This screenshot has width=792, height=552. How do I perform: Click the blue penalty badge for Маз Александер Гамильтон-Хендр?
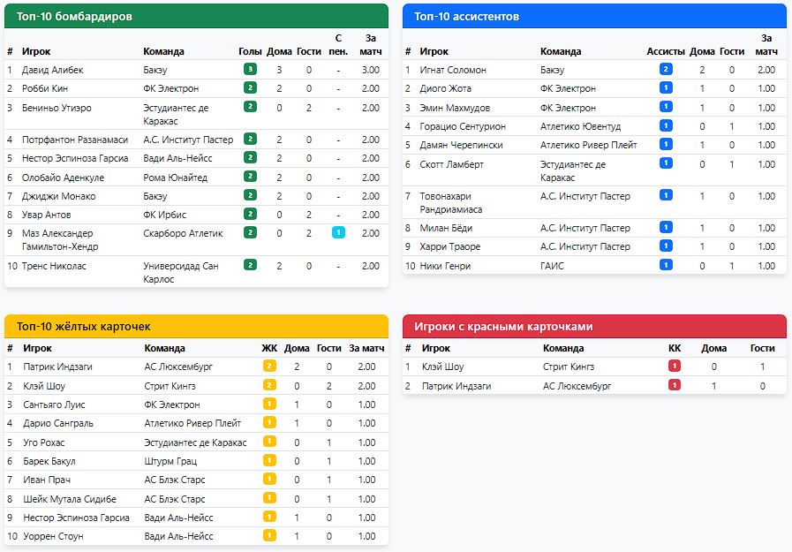click(338, 233)
